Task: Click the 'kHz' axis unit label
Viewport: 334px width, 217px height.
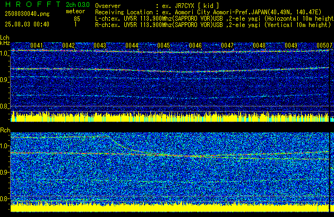Action: [x=5, y=43]
